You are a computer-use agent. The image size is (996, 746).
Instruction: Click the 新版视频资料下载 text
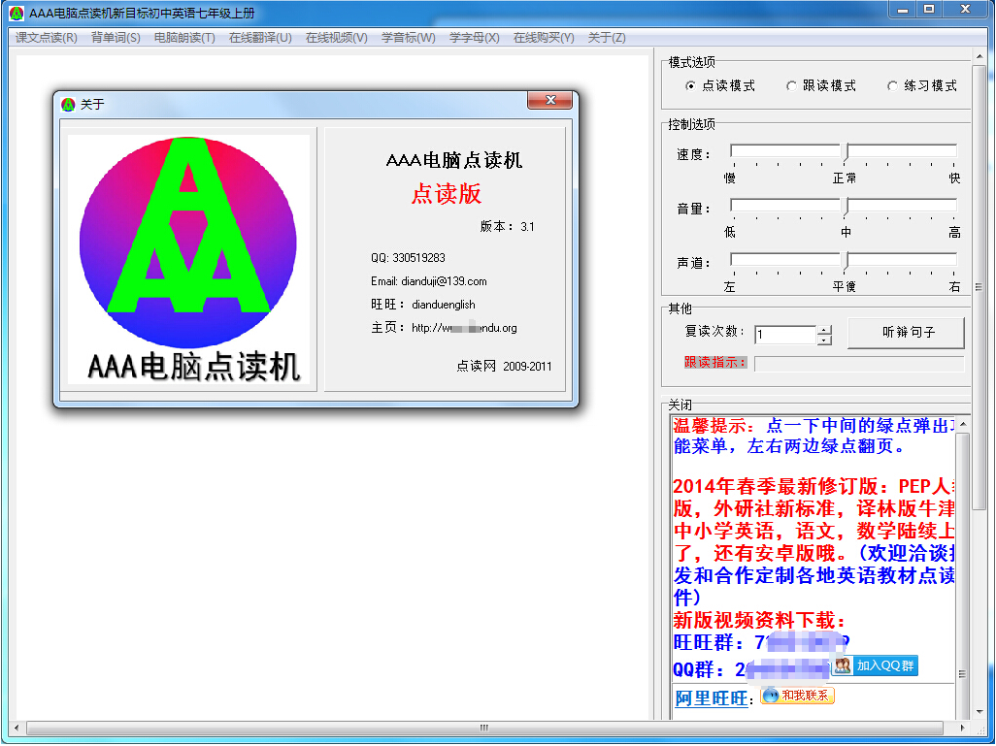[759, 620]
